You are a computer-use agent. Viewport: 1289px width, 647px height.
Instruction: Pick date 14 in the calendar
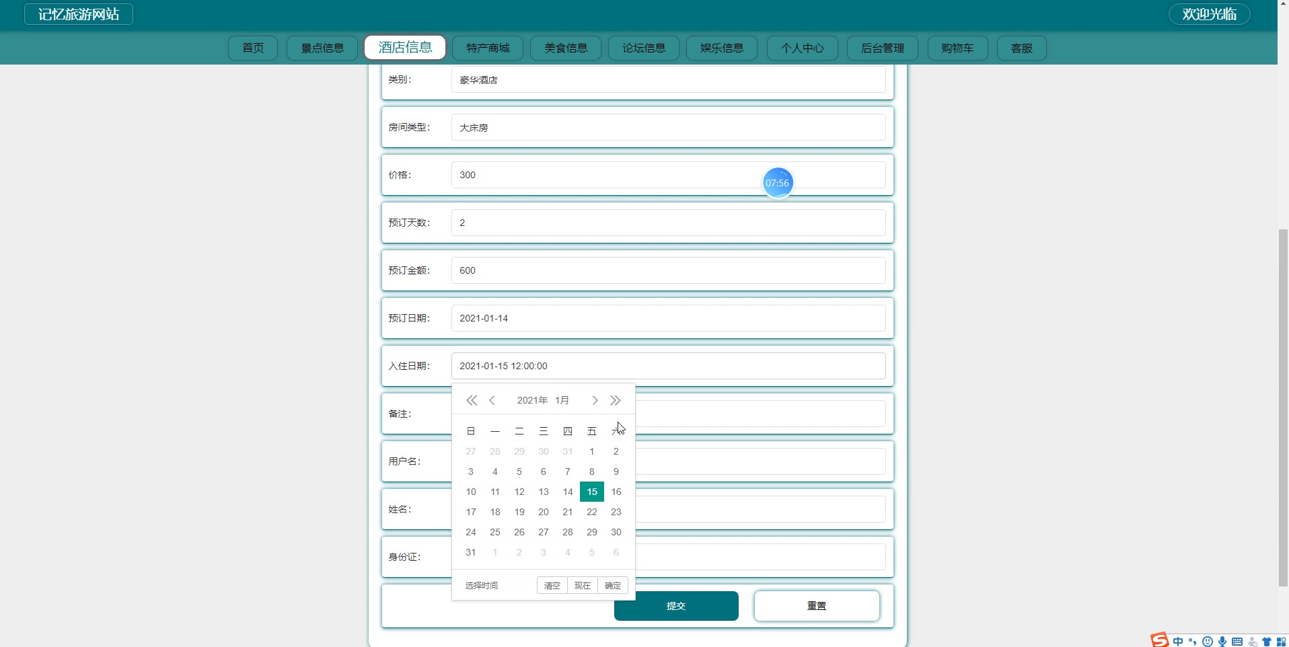tap(568, 492)
